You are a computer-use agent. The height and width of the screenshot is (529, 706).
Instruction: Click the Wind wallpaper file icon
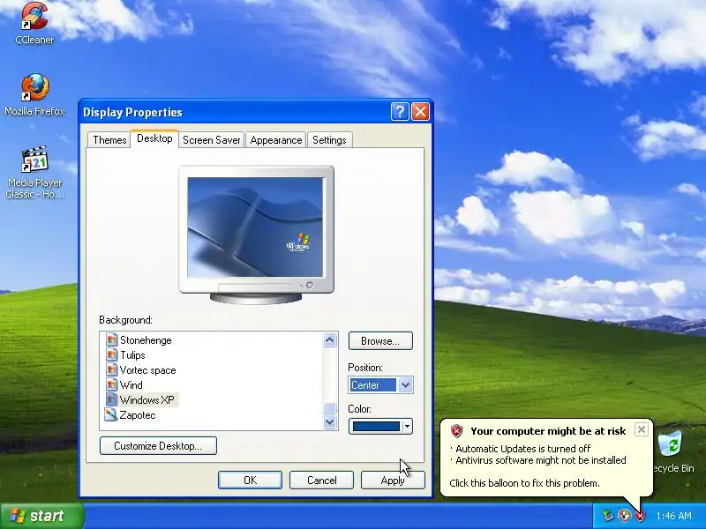pyautogui.click(x=111, y=384)
